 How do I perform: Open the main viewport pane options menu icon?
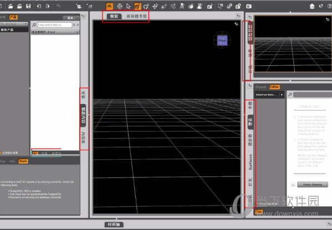[239, 16]
